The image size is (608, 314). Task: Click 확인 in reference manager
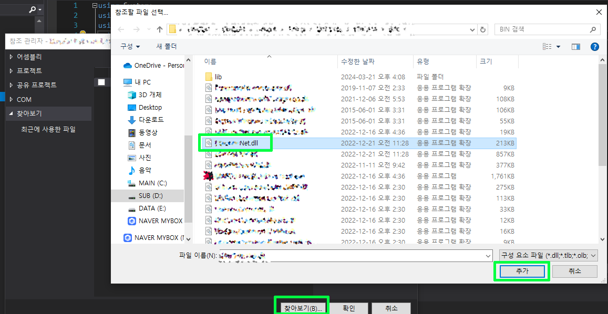(348, 308)
